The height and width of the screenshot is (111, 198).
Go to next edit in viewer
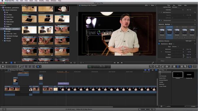(122, 63)
